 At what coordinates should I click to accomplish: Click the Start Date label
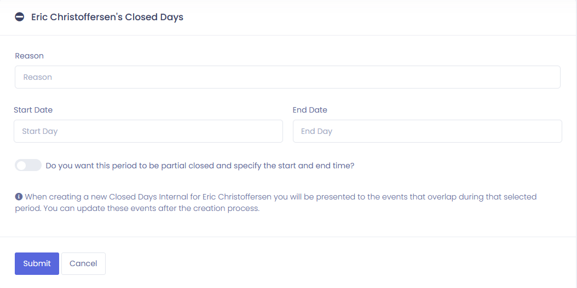tap(33, 110)
